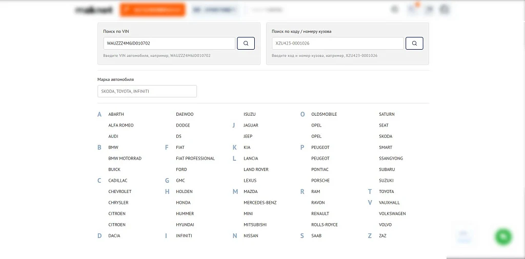
Task: Open the PORSCHE brand link
Action: pyautogui.click(x=320, y=181)
